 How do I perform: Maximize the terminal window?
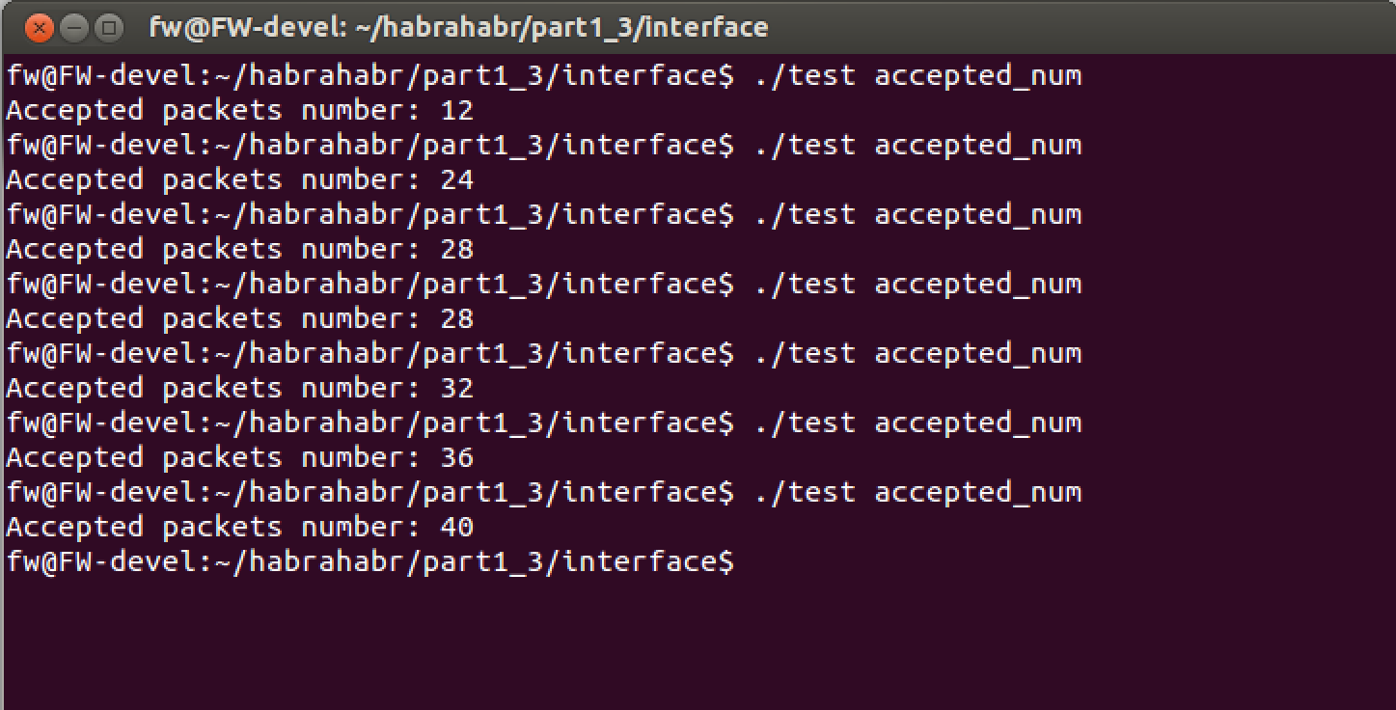(x=109, y=27)
